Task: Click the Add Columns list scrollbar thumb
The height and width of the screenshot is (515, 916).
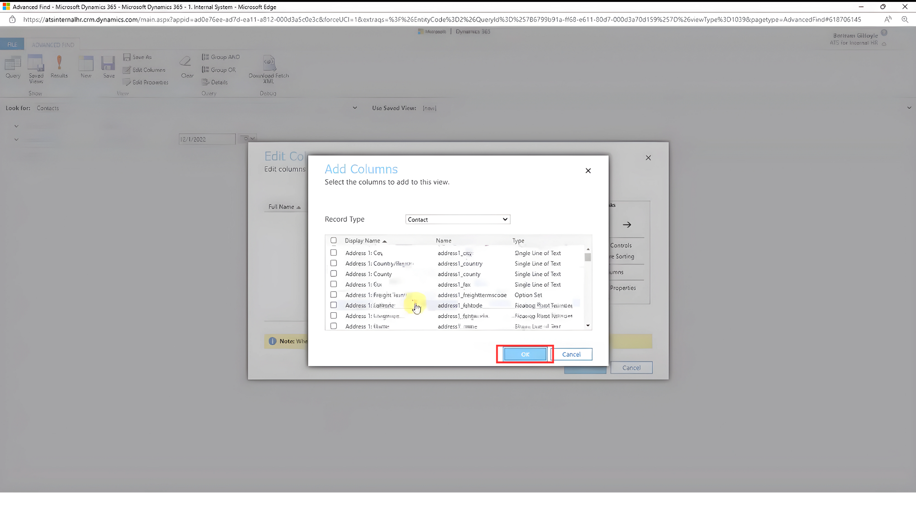Action: (588, 257)
